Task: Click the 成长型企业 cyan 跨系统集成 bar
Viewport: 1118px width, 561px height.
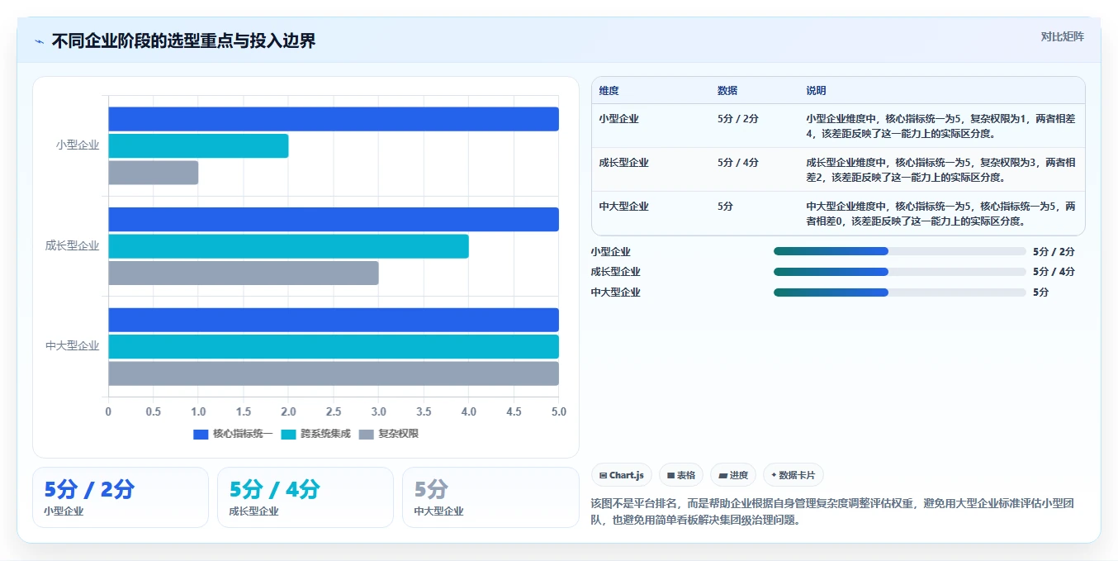Action: click(288, 246)
